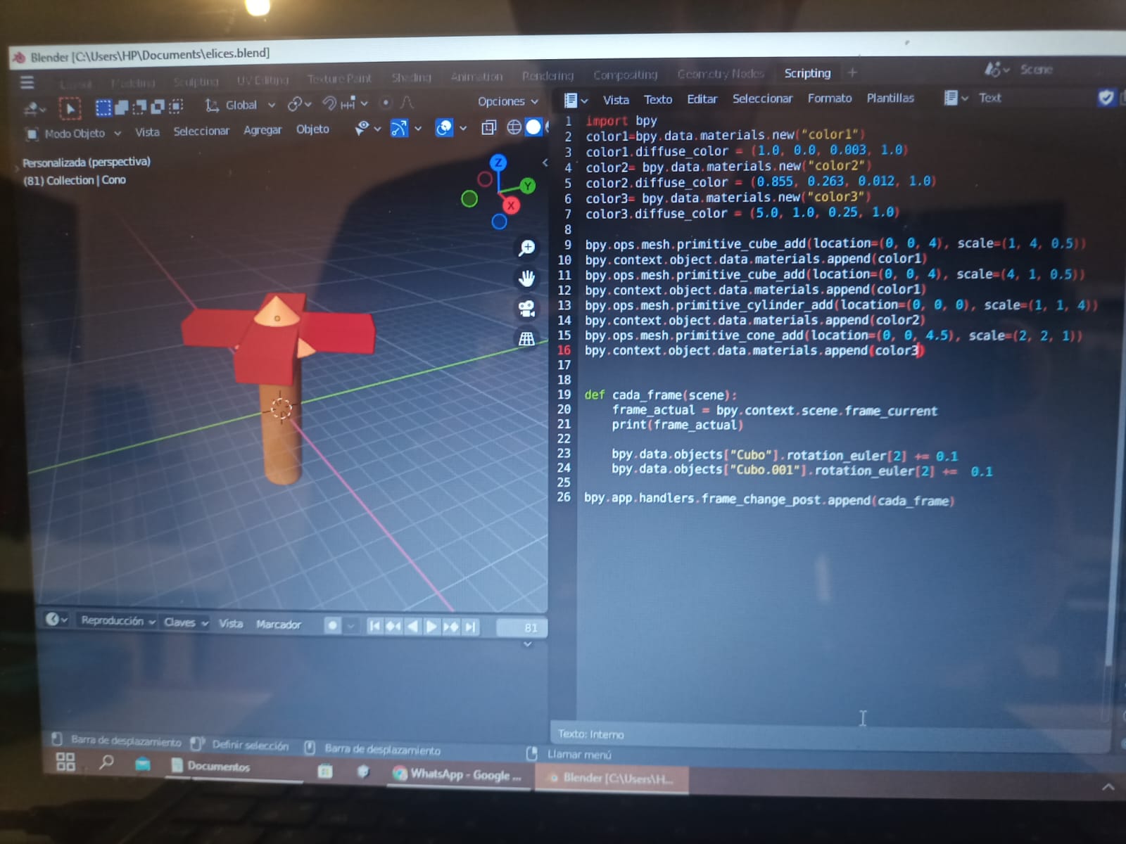Click the snapping magnet icon
The image size is (1126, 844).
tap(329, 104)
